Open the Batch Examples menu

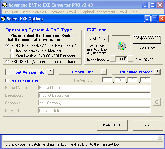click(34, 12)
